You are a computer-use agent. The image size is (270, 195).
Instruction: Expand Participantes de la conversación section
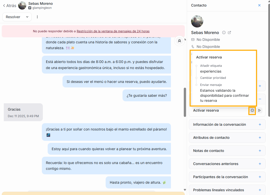(x=260, y=177)
